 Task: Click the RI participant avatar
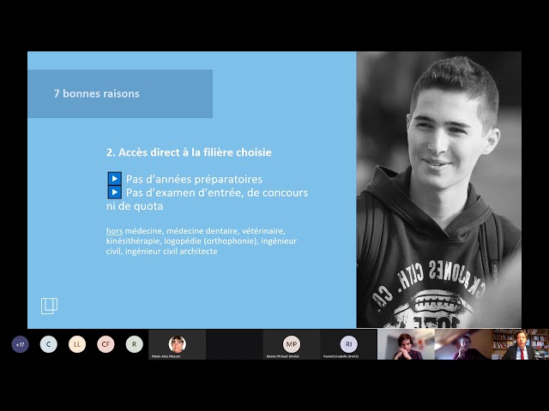click(x=348, y=343)
